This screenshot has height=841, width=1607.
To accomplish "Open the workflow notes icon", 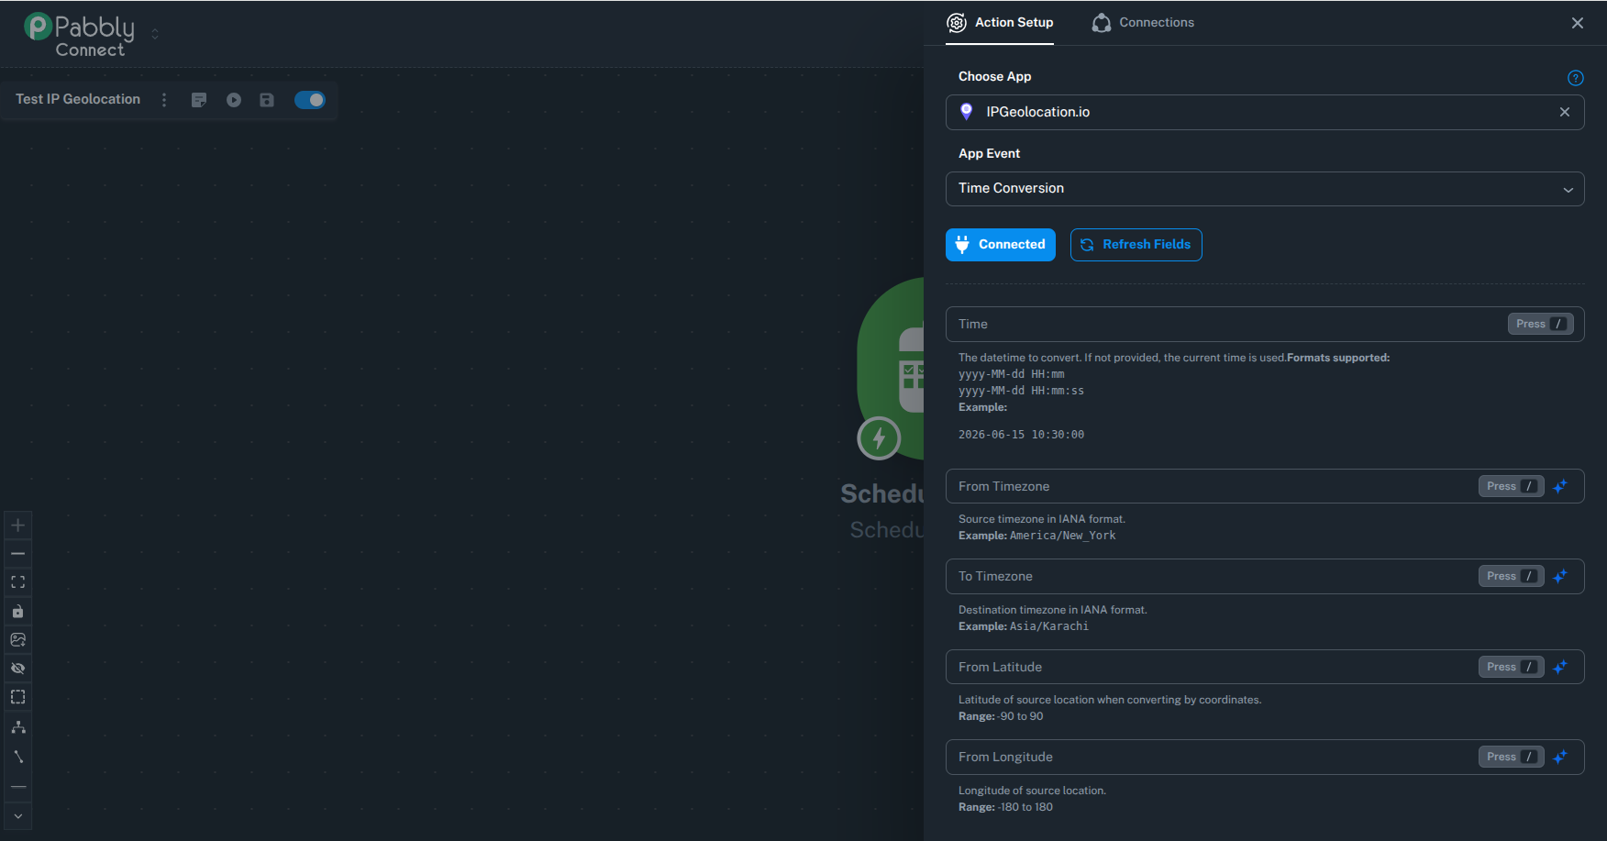I will pyautogui.click(x=199, y=100).
